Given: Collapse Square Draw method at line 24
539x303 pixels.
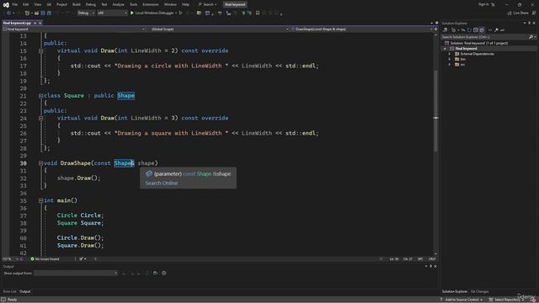Looking at the screenshot, I should (x=40, y=118).
